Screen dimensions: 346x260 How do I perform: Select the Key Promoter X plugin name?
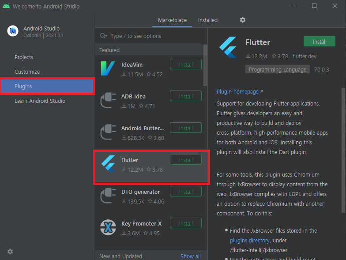141,223
